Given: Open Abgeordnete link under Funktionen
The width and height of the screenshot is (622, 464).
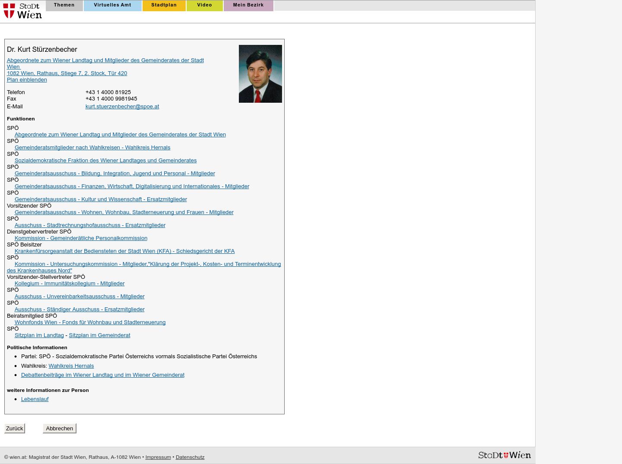Looking at the screenshot, I should [120, 135].
